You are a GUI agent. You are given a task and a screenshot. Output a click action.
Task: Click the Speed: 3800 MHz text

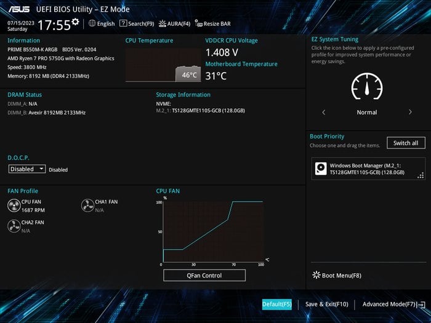(x=27, y=67)
